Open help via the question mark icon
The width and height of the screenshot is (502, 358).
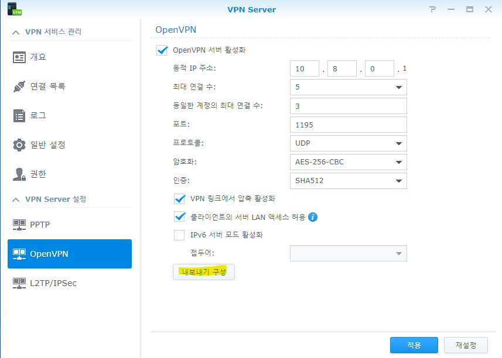(432, 9)
